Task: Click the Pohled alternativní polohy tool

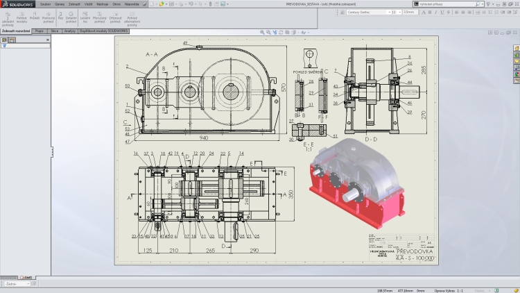Action: coord(132,19)
